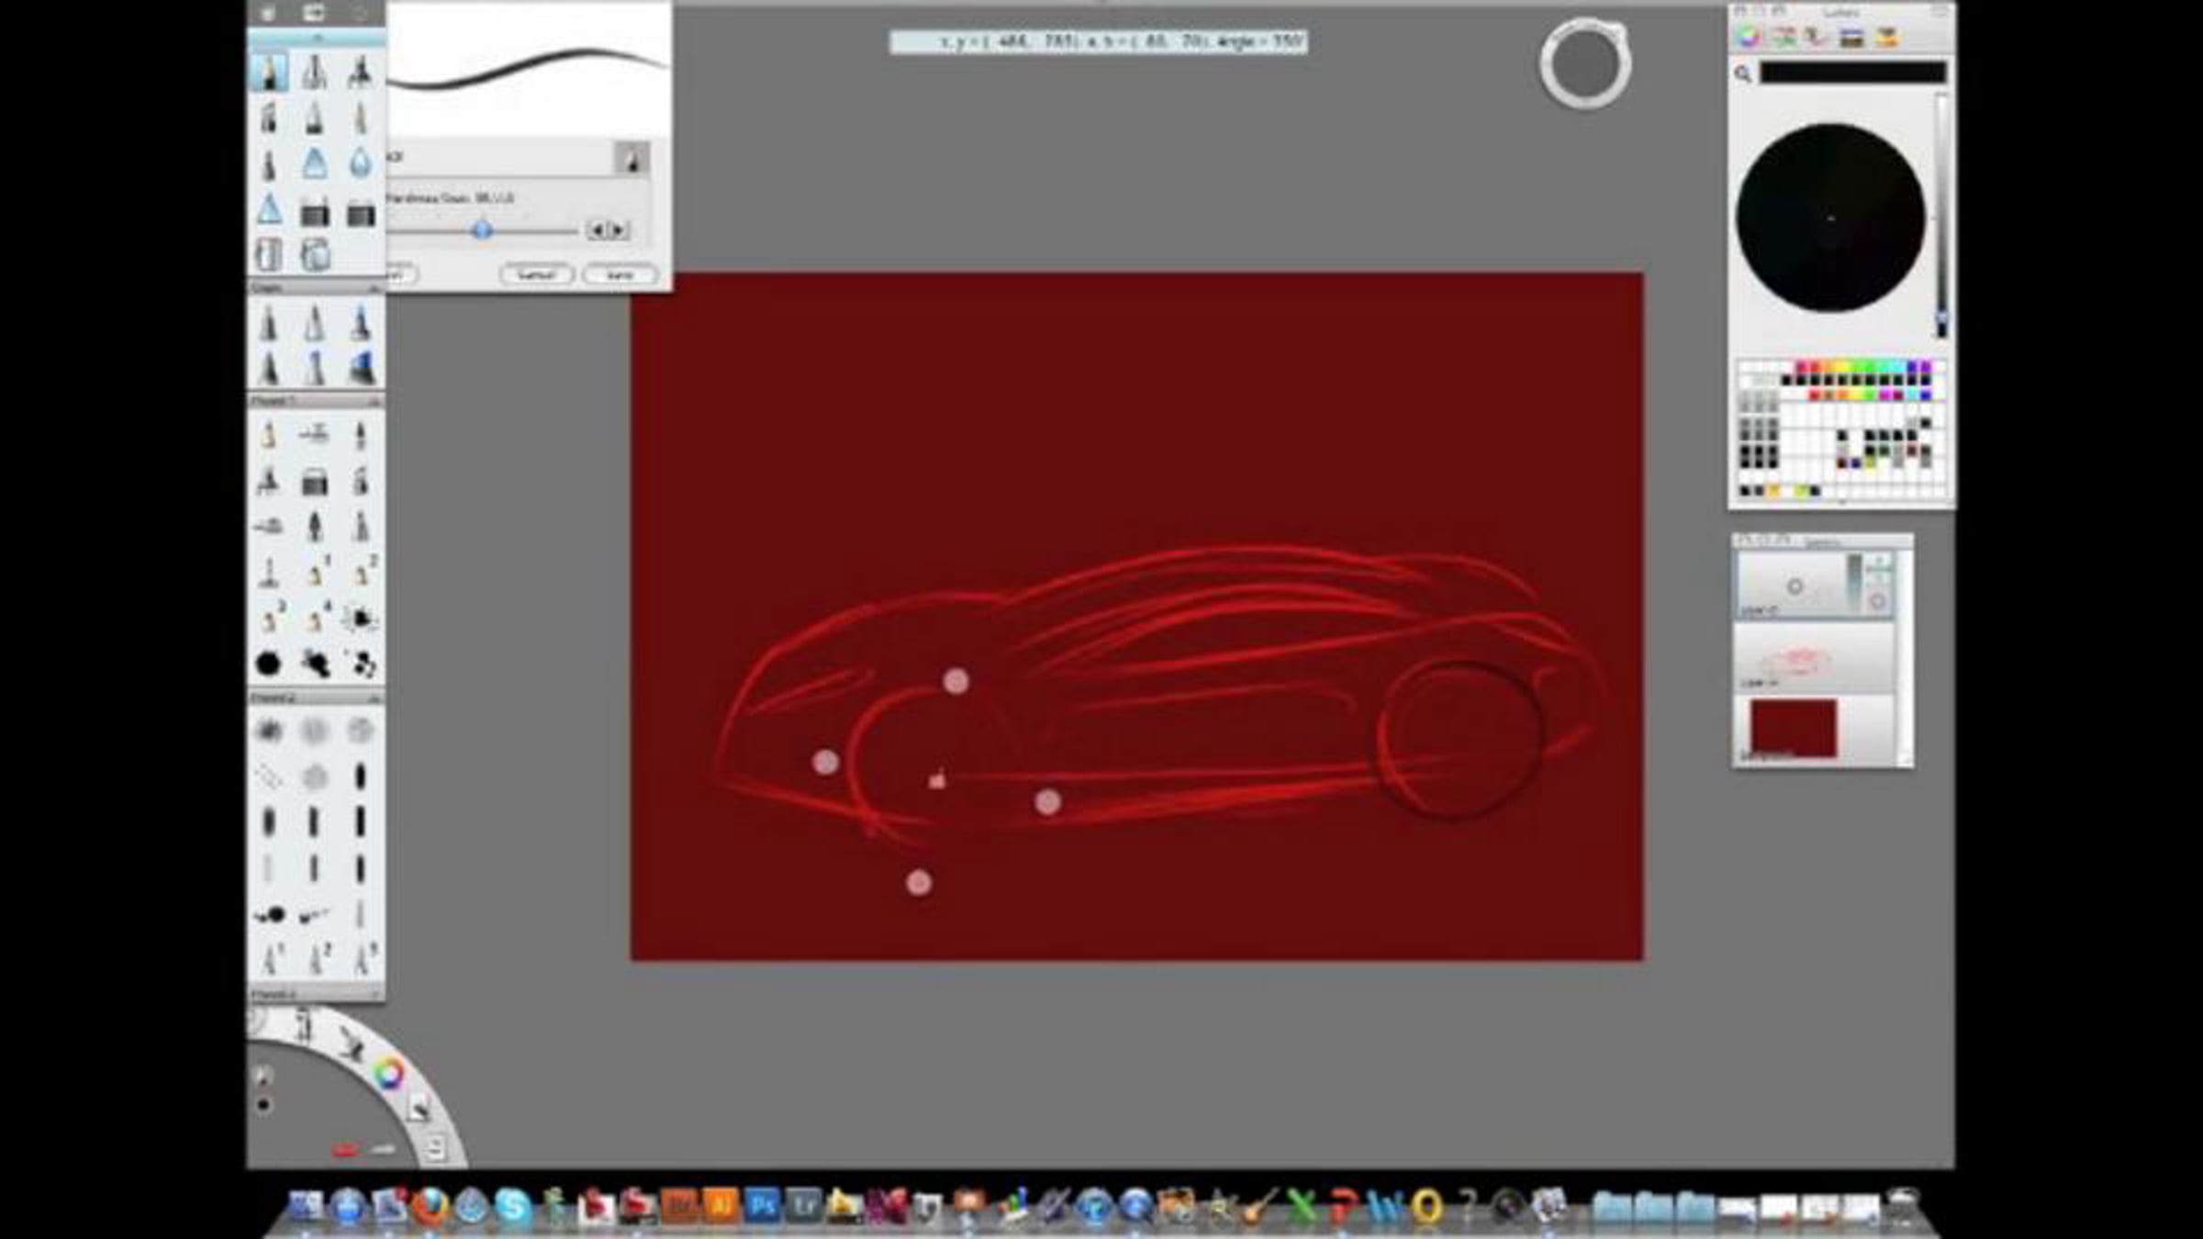Pick the blue water-drop blur brush

tap(360, 164)
